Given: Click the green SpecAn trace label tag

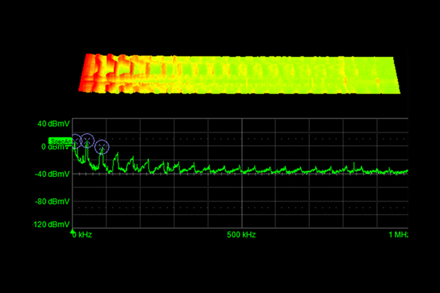Looking at the screenshot, I should pyautogui.click(x=61, y=141).
